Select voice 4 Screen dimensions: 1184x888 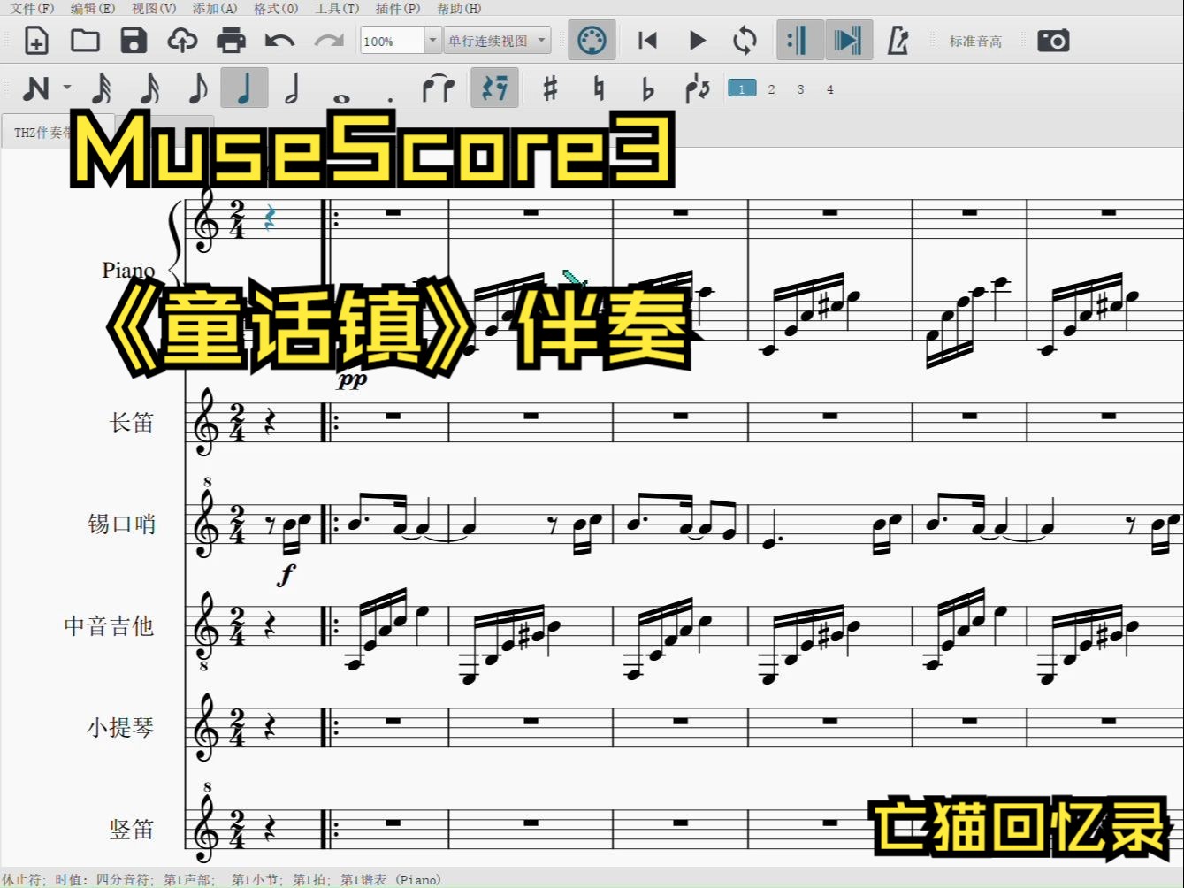pos(829,89)
